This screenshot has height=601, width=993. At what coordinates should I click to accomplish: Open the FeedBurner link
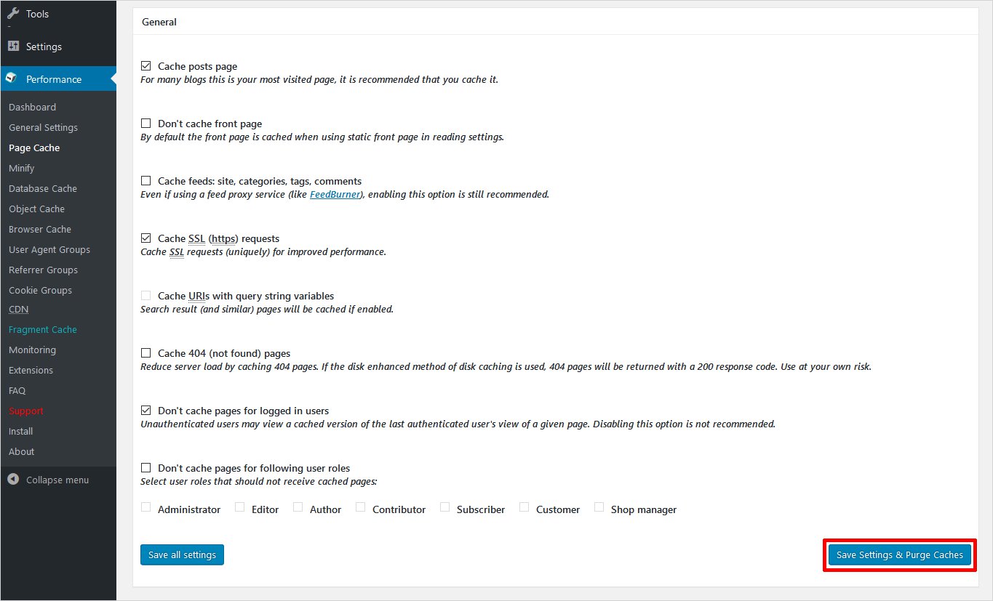[x=335, y=195]
